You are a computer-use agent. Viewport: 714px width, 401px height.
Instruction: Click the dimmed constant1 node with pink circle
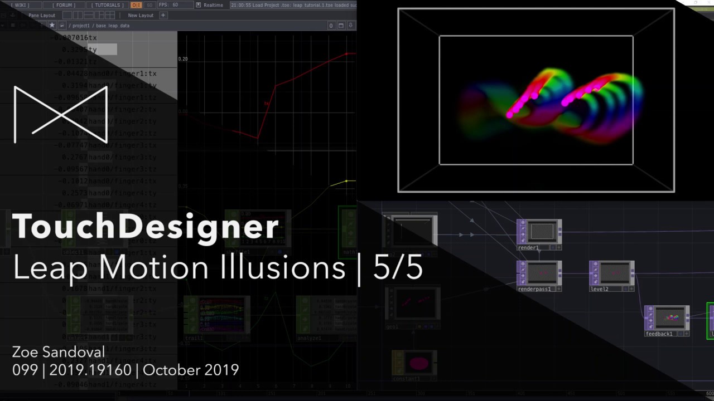pos(414,364)
